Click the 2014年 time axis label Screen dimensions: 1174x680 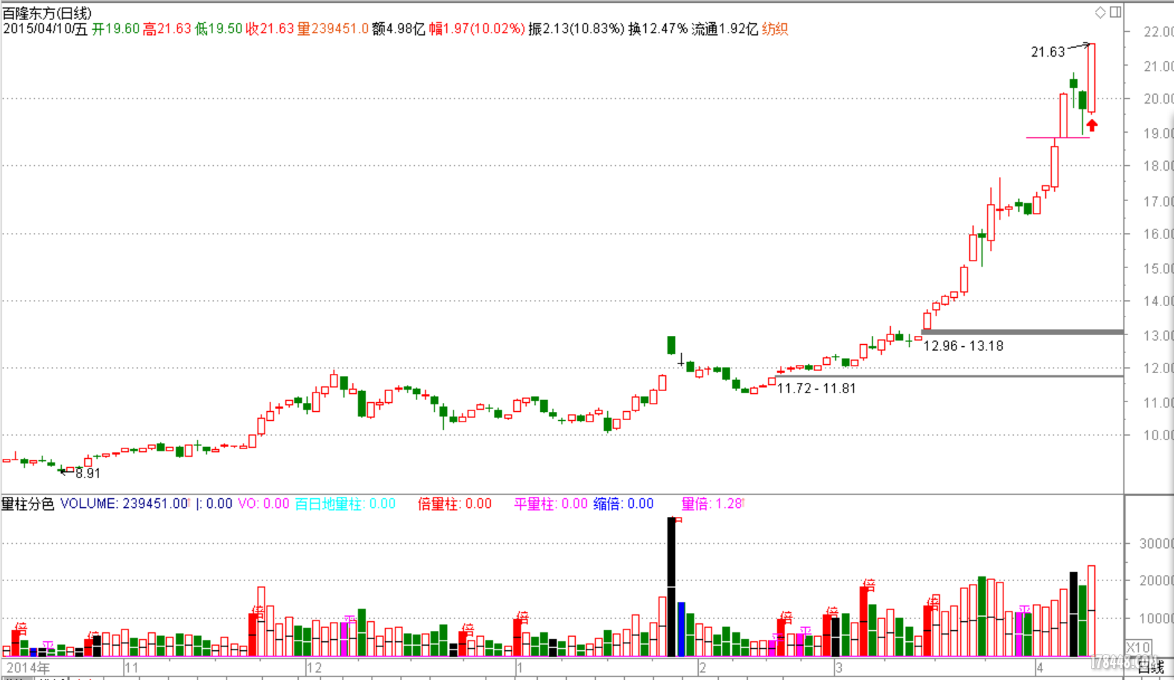[28, 667]
